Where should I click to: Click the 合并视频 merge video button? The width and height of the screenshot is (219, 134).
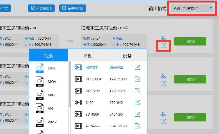(x=73, y=8)
